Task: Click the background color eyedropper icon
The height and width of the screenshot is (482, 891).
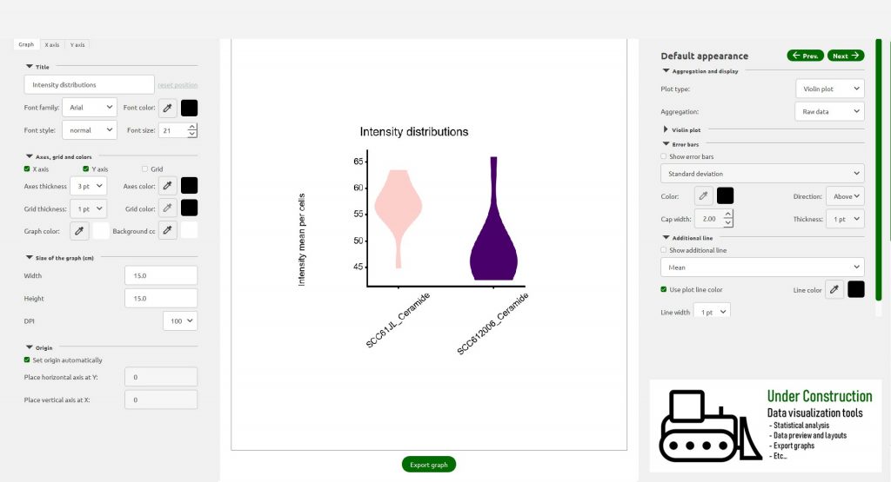Action: [168, 231]
